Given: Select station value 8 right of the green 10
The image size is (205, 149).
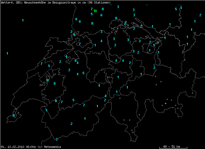Looking at the screenshot, I should (x=103, y=9).
